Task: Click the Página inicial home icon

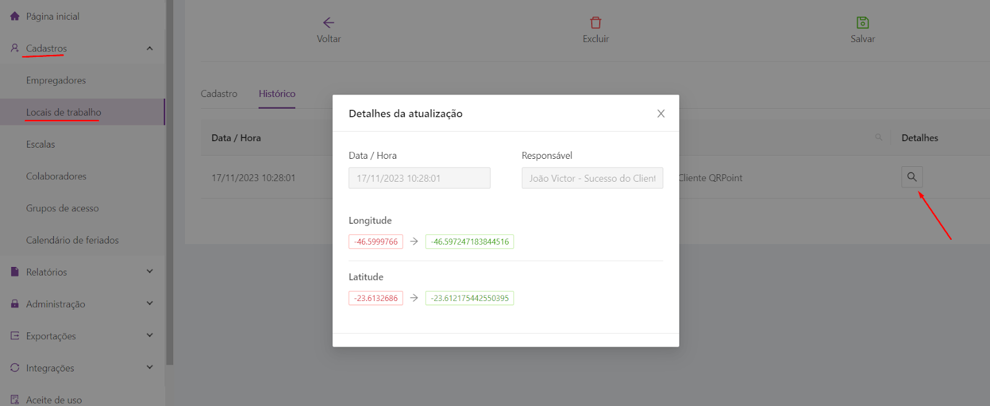Action: (x=15, y=16)
